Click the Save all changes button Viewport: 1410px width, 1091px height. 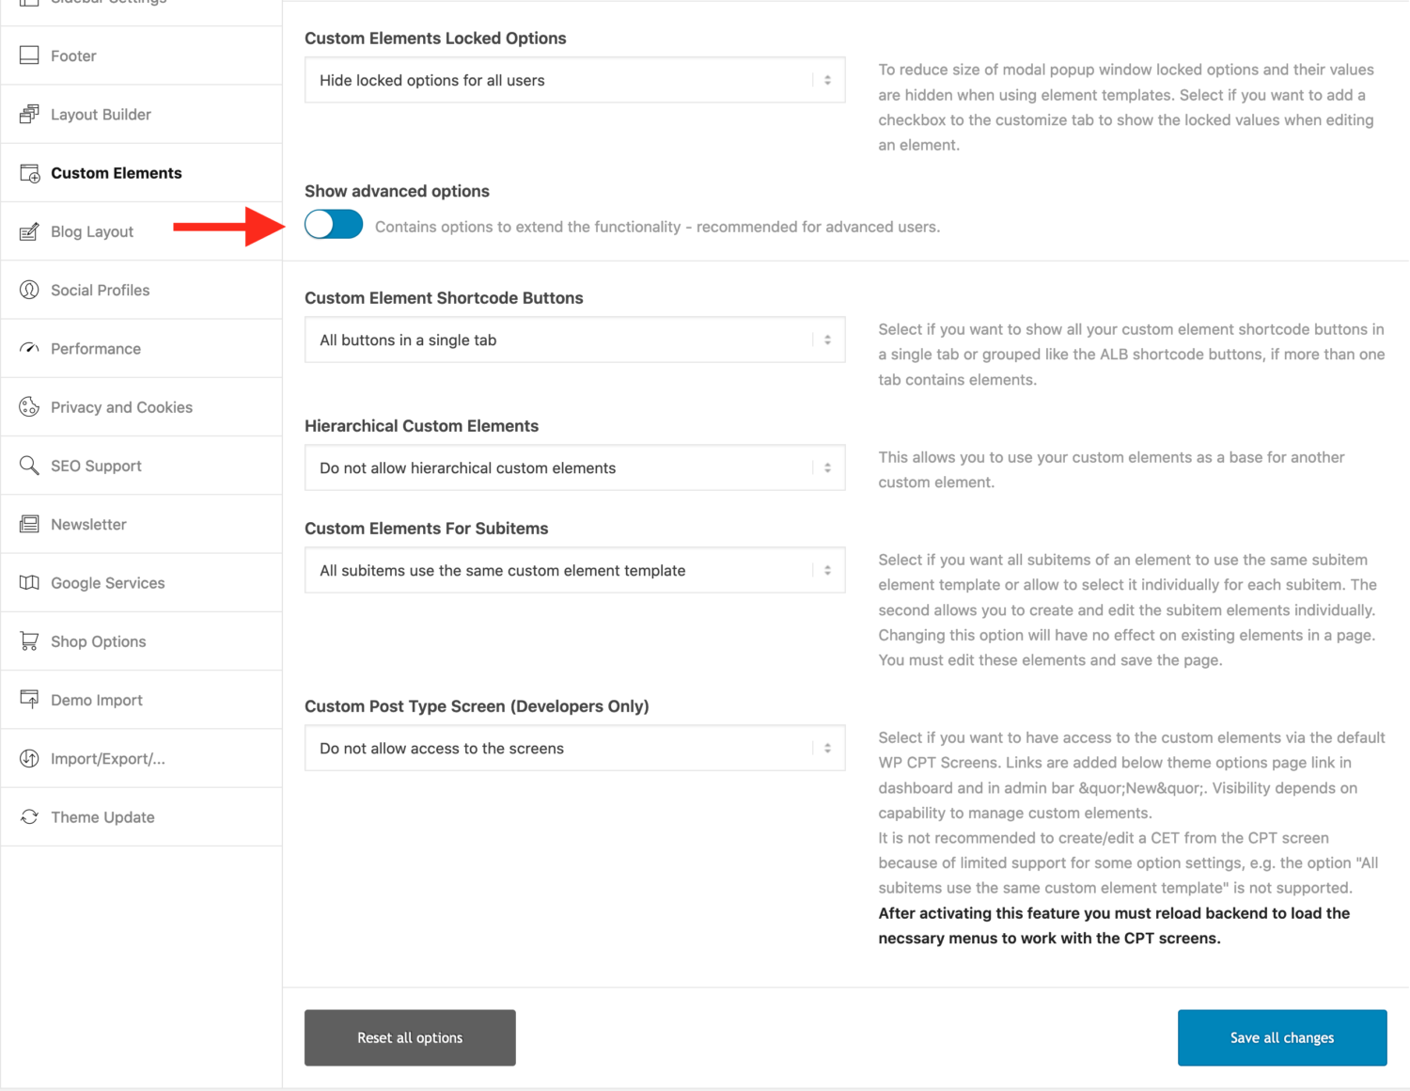coord(1281,1037)
